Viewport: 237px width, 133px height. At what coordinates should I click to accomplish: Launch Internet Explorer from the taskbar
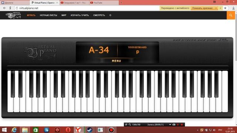(x=14, y=130)
